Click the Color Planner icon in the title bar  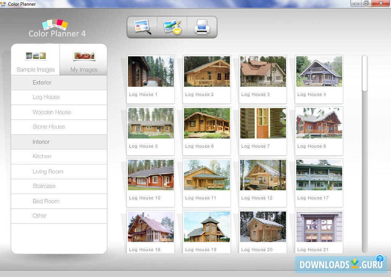[x=3, y=4]
